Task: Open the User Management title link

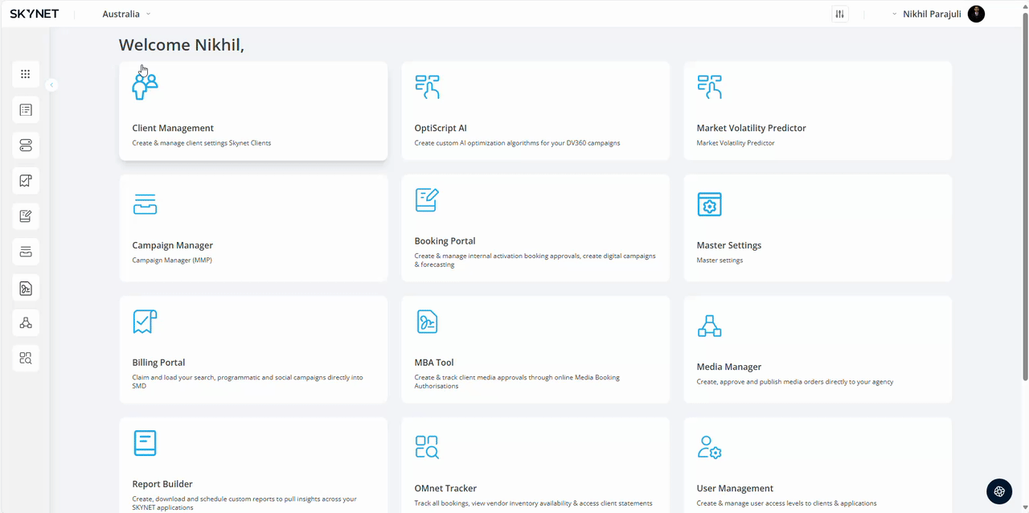Action: tap(735, 488)
